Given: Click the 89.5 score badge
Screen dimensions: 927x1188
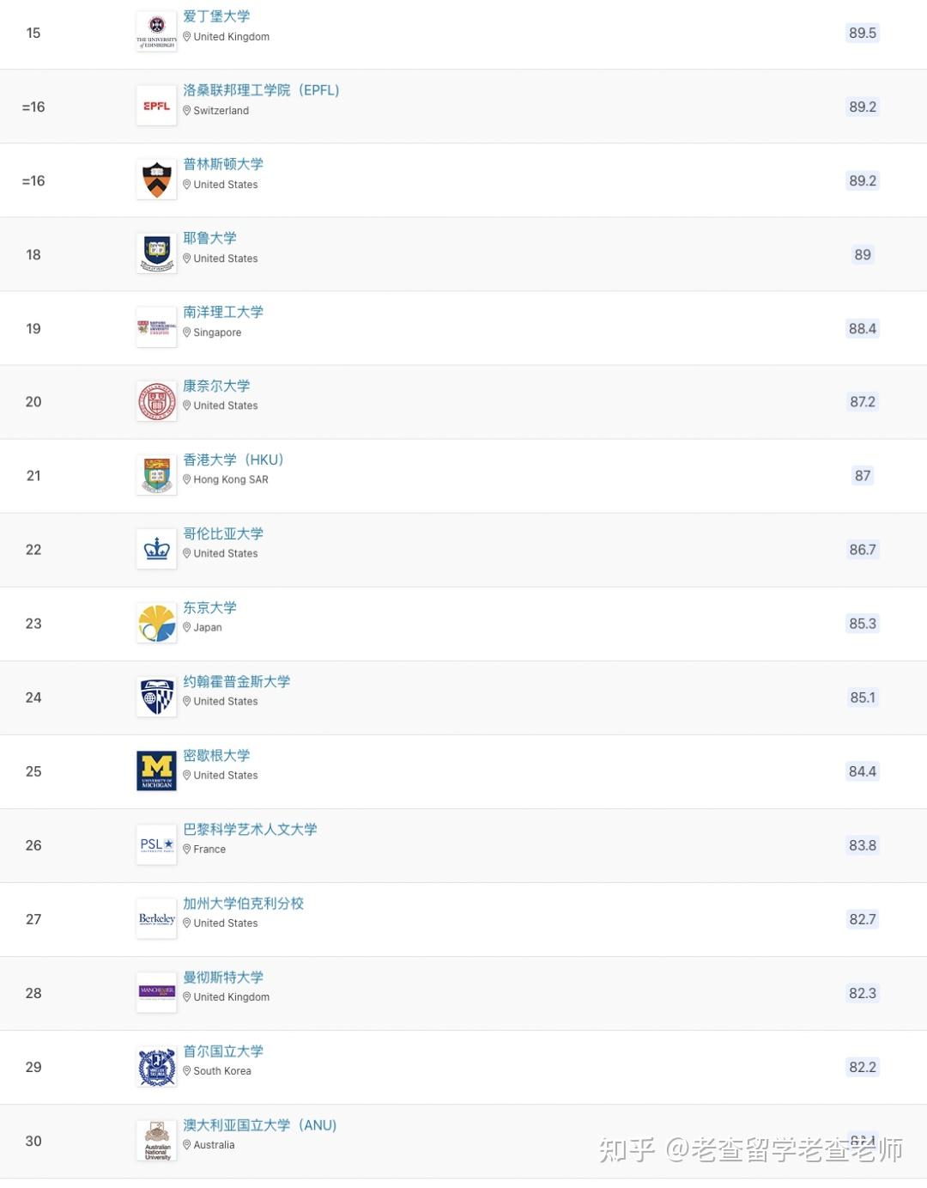Looking at the screenshot, I should pos(863,33).
